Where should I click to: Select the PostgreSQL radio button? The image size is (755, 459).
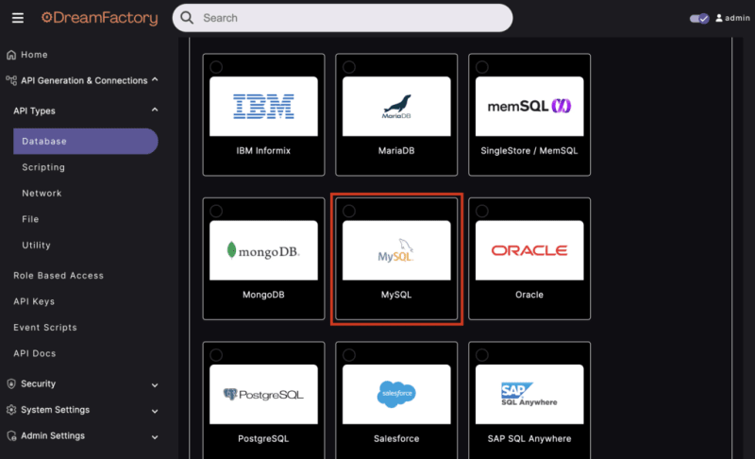[216, 355]
